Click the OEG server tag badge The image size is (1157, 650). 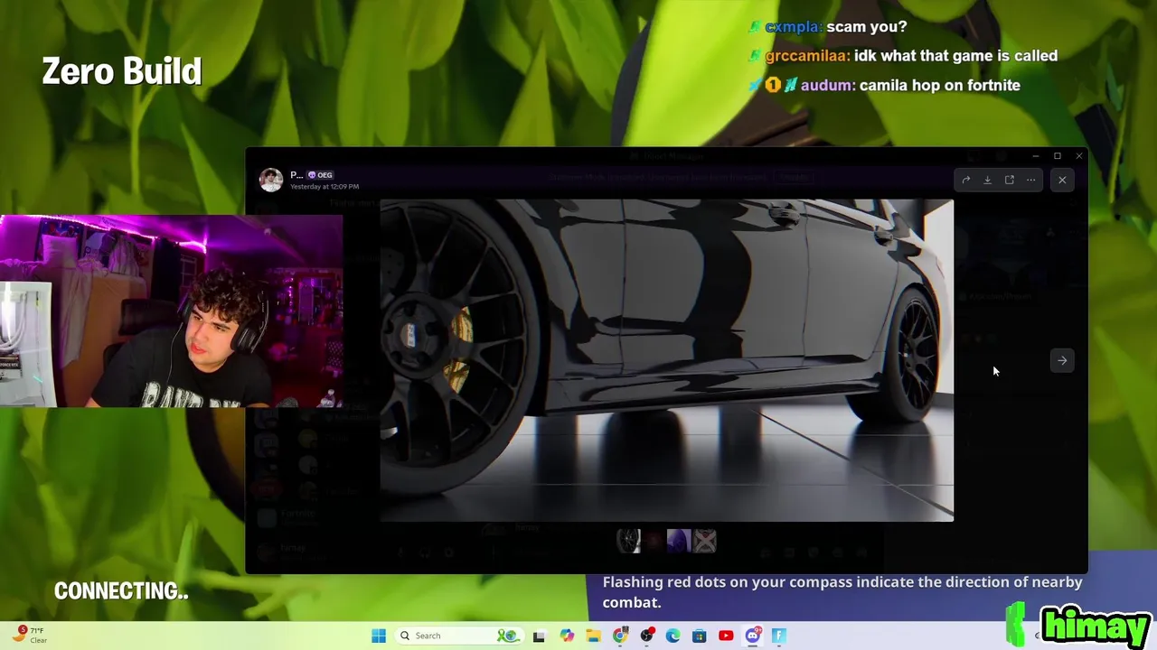[321, 175]
